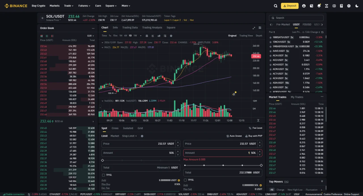Open the chart technical indicators icon
The image size is (363, 196).
click(x=153, y=36)
